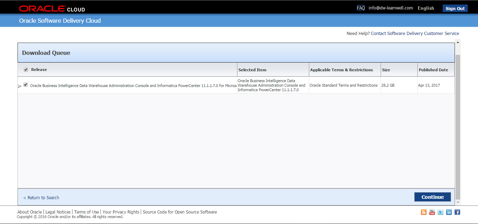
Task: Open the Twitter icon in footer
Action: click(441, 212)
